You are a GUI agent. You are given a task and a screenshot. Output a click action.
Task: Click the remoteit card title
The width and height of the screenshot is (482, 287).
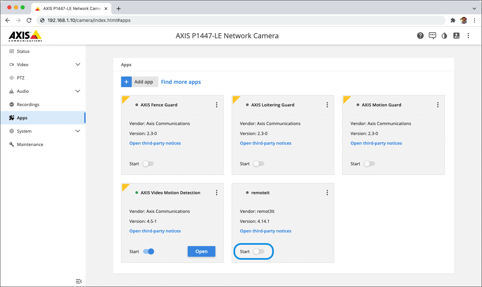260,193
